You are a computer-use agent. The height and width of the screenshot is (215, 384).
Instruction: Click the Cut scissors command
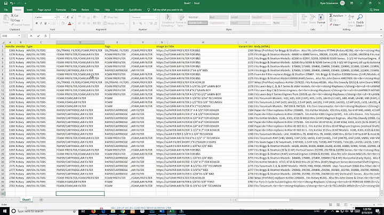(15, 15)
